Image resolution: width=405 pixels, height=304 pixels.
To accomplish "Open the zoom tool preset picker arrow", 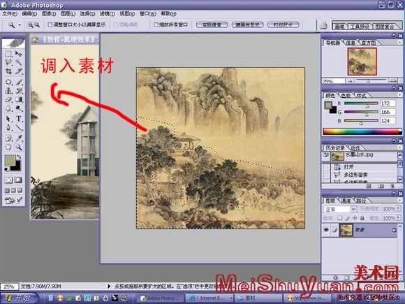I will [x=20, y=25].
